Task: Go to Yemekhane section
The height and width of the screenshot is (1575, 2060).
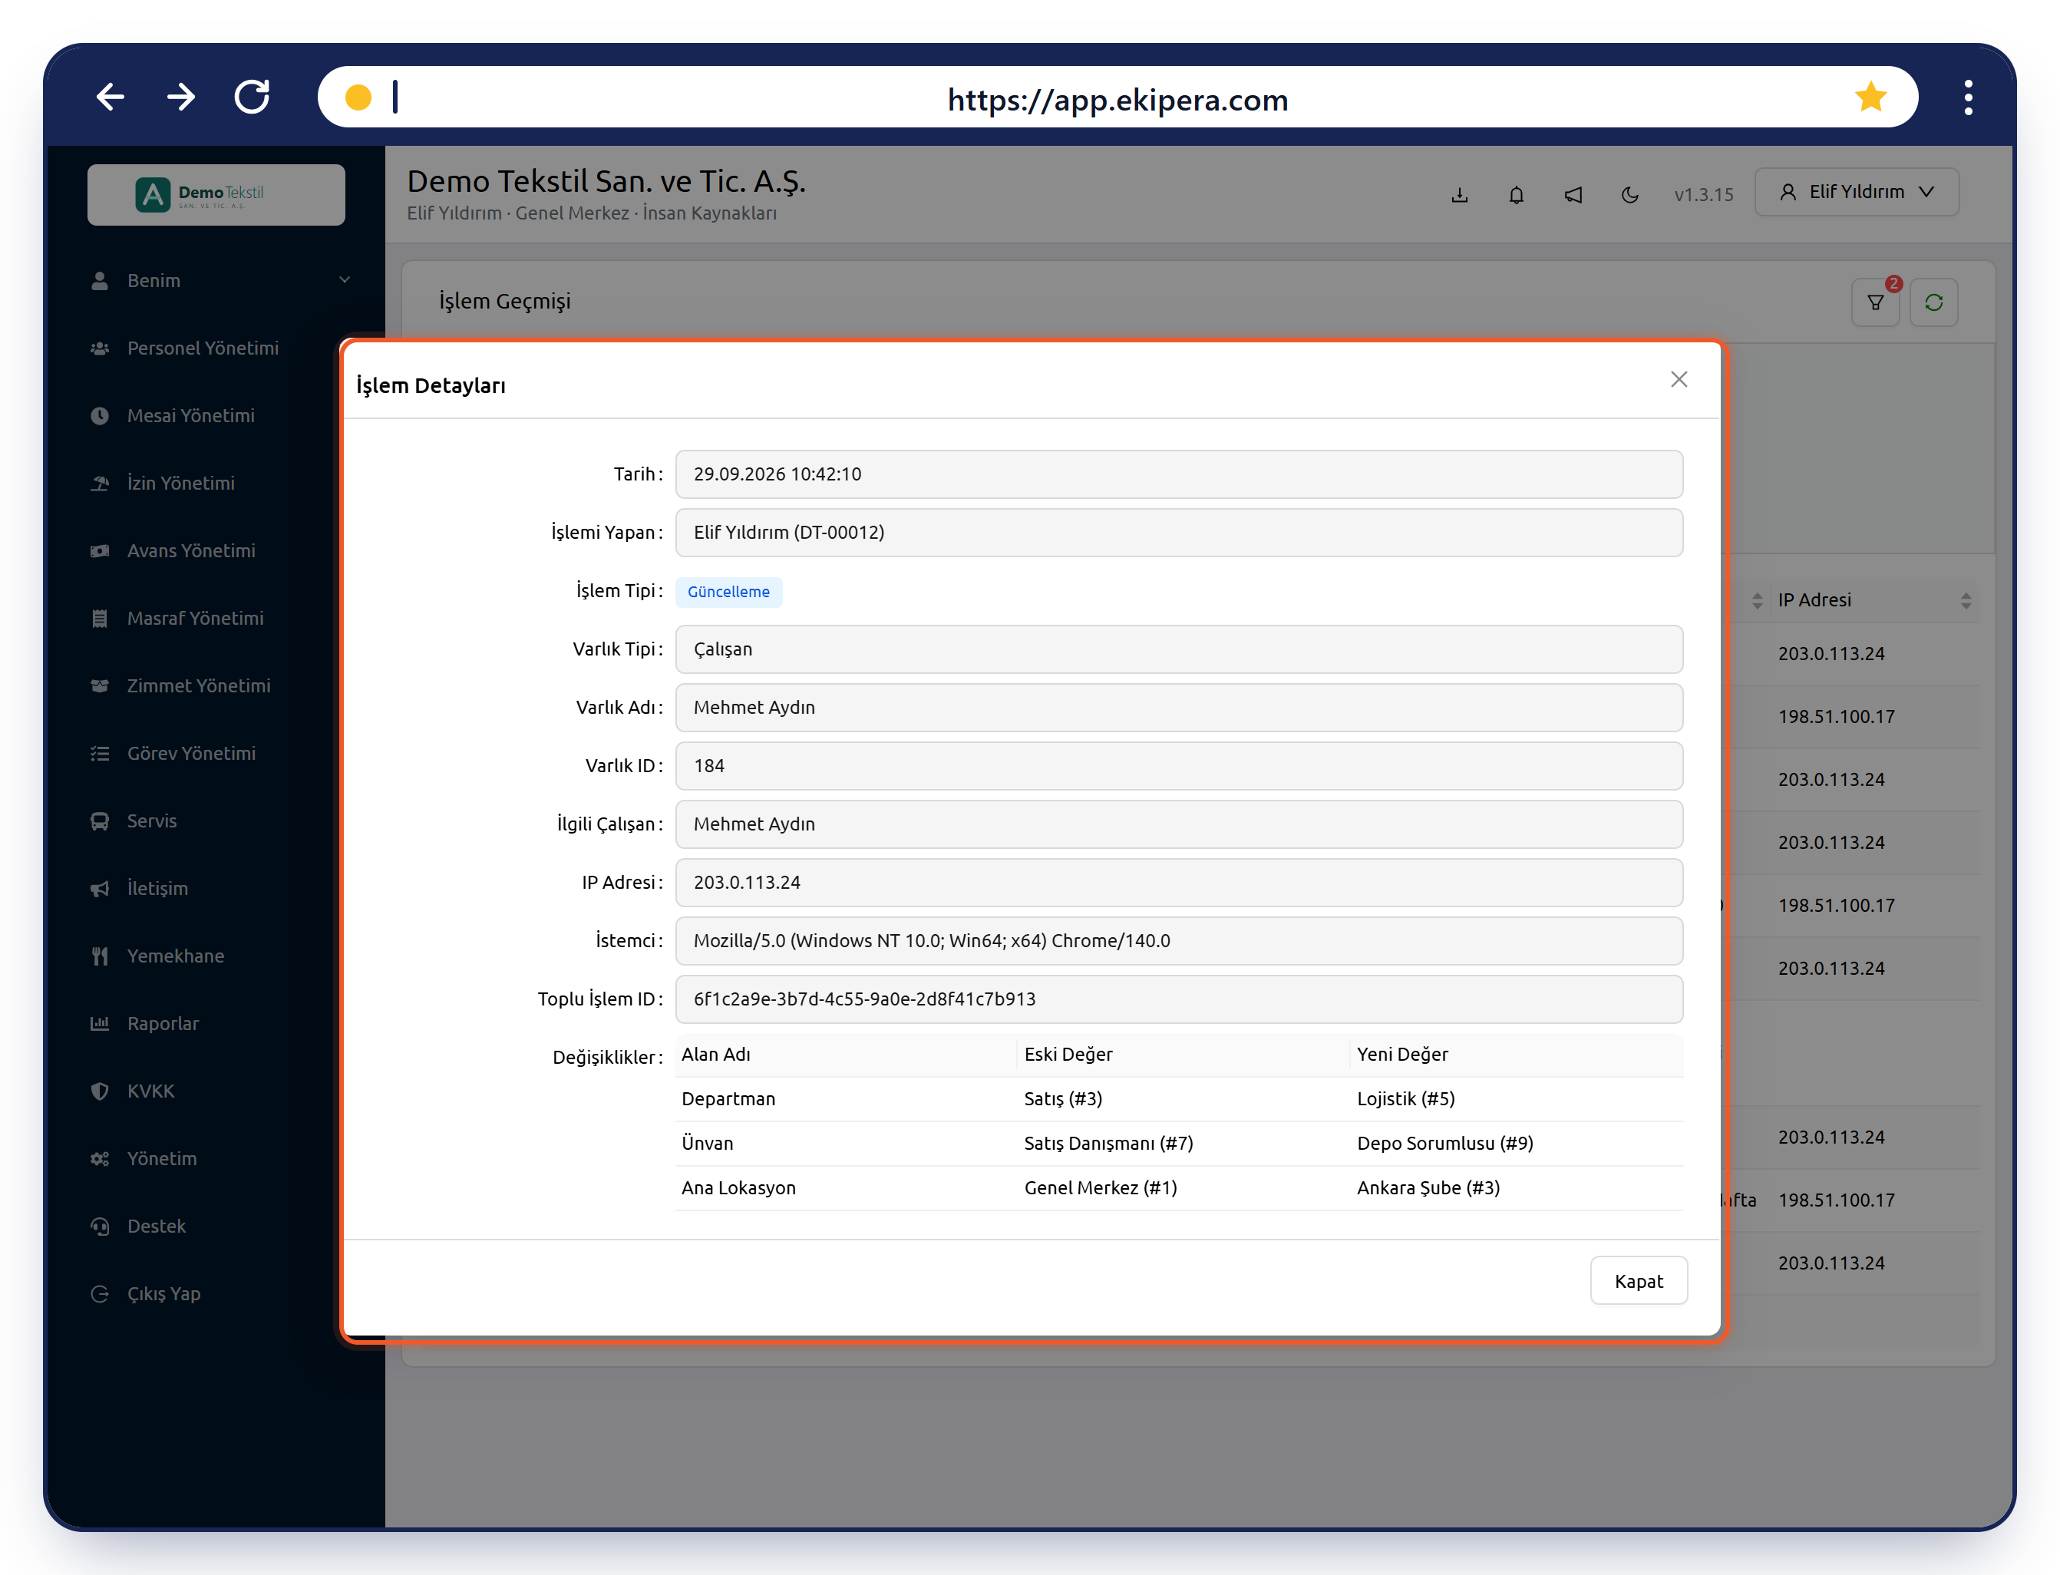Action: tap(175, 956)
